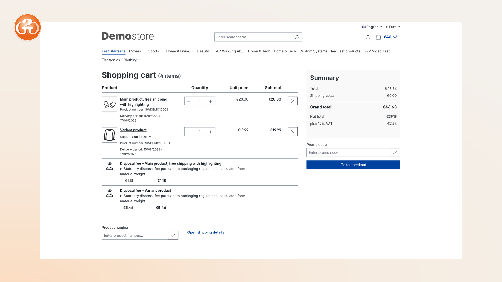Click the sweater Variant product thumbnail
The height and width of the screenshot is (282, 502).
click(x=110, y=135)
